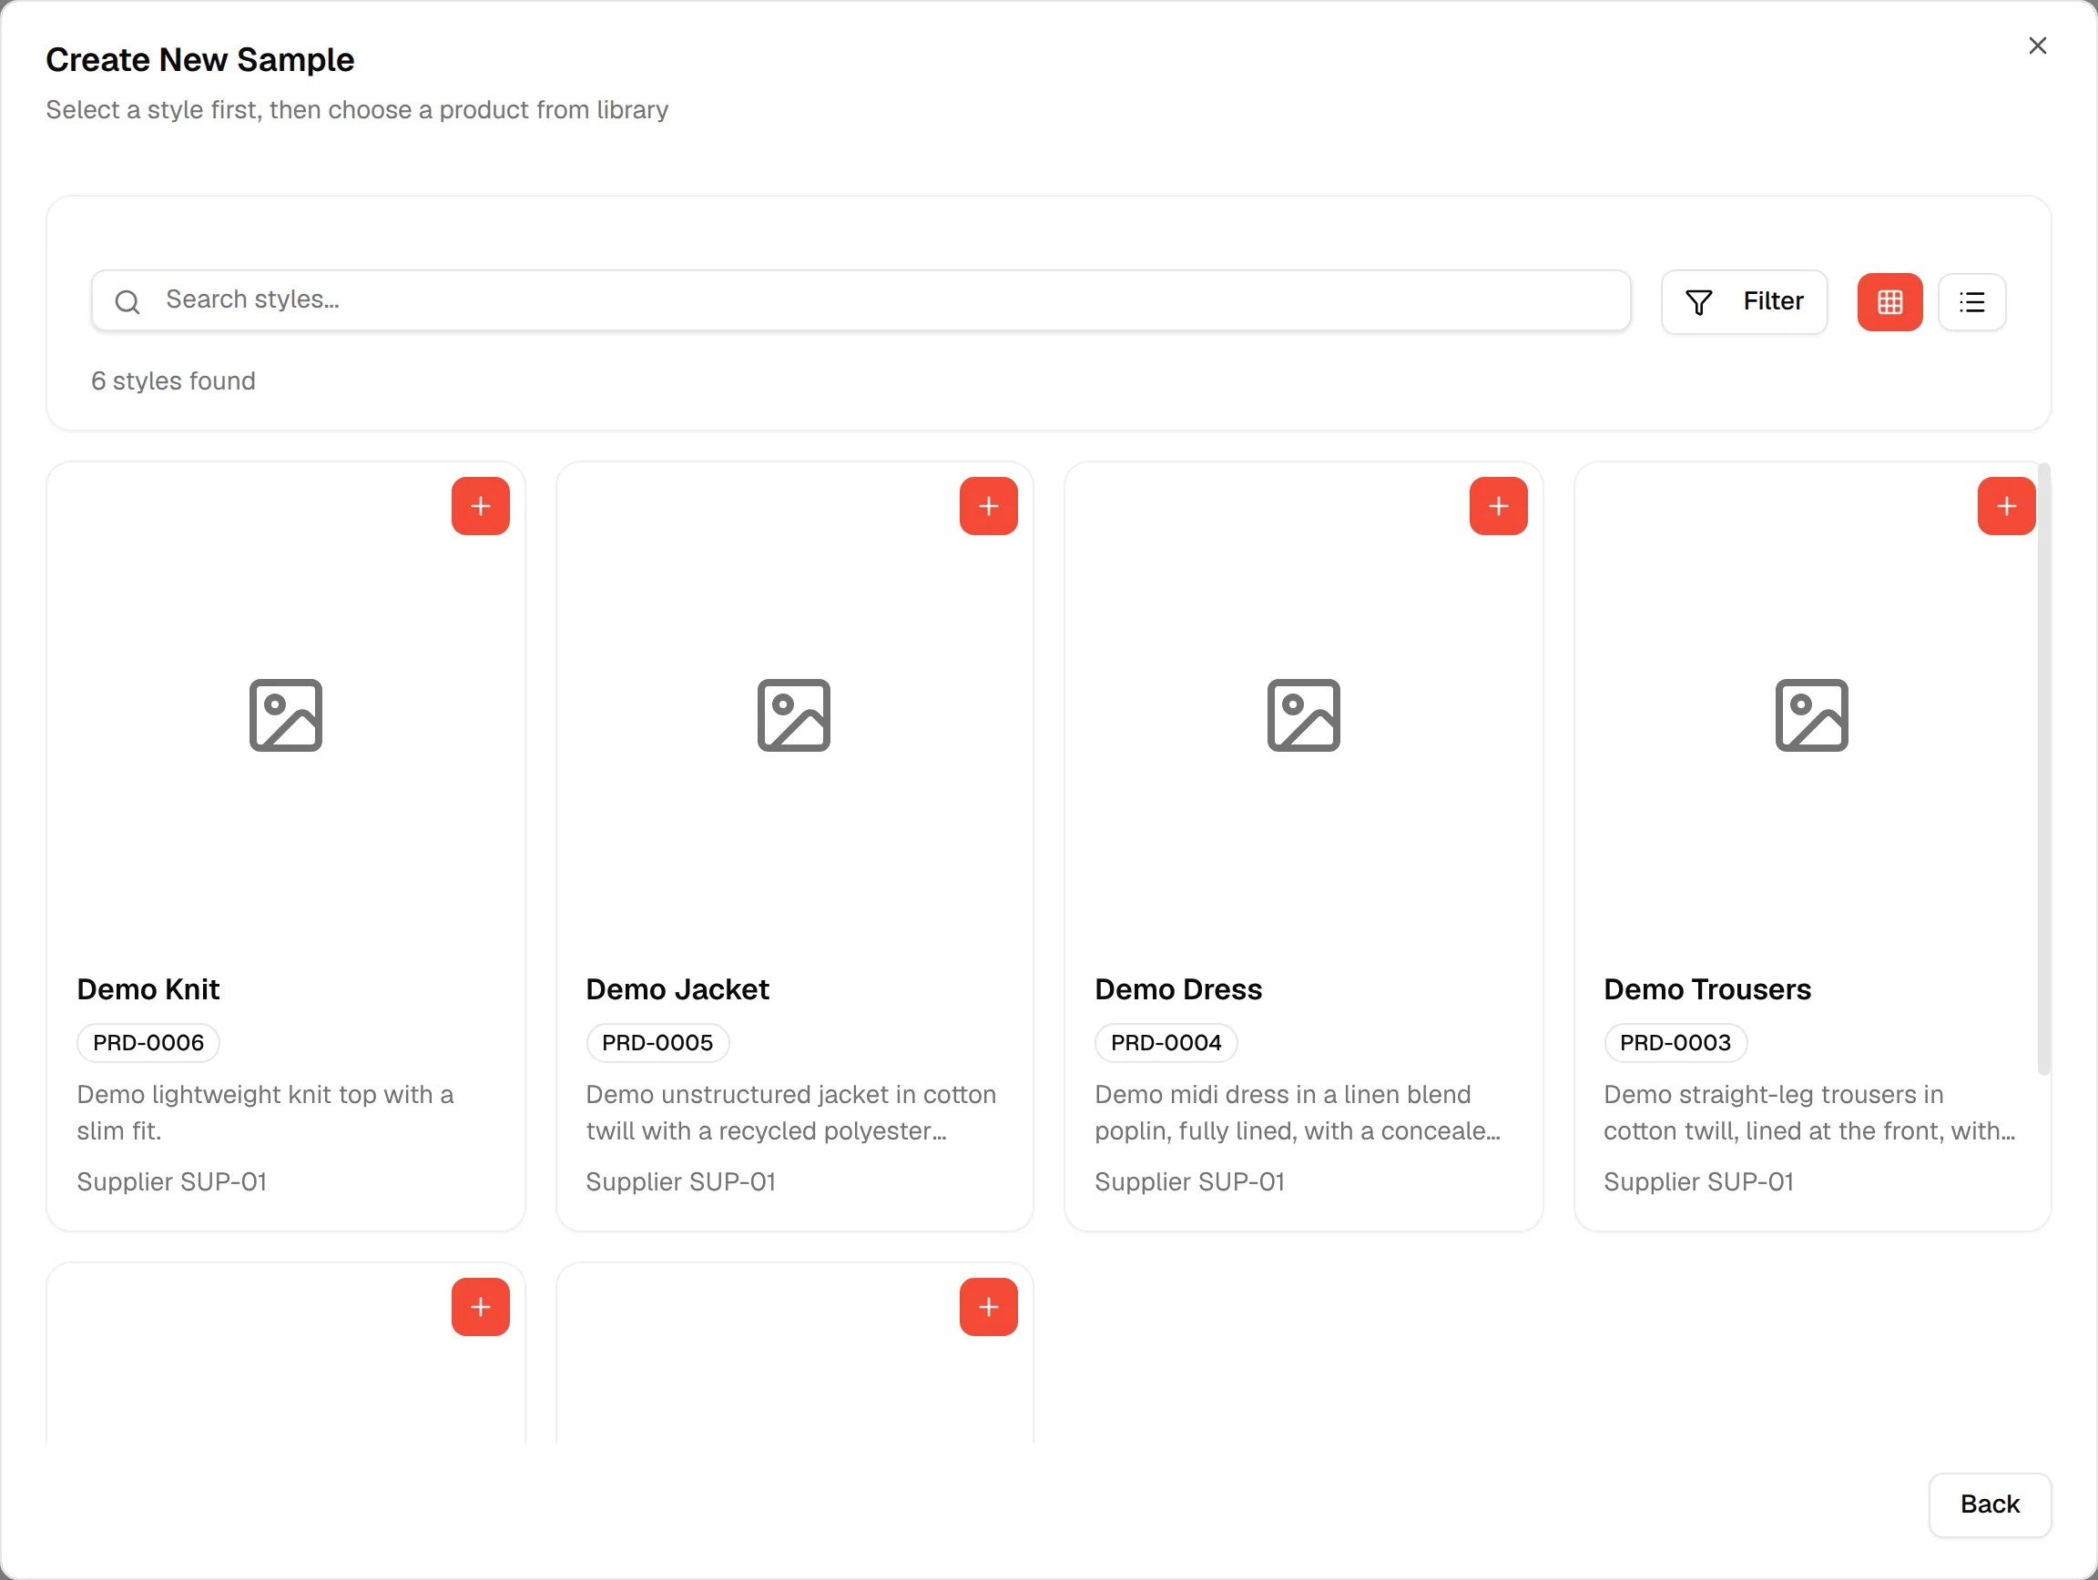The height and width of the screenshot is (1580, 2098).
Task: Add a sample from the Demo Knit card
Action: pos(480,506)
